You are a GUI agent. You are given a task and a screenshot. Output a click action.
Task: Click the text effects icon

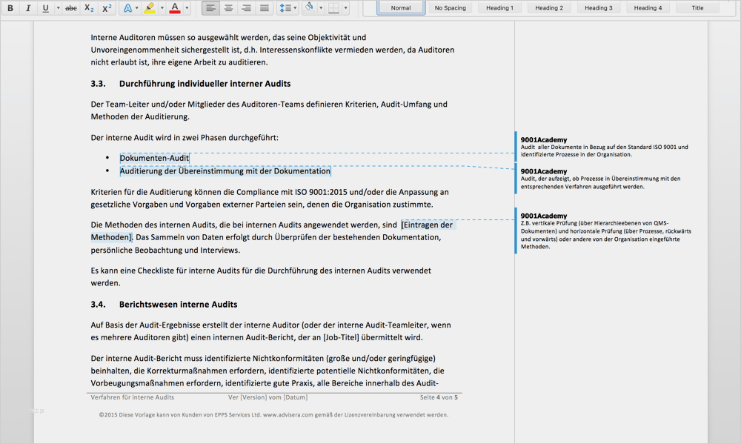[x=127, y=8]
